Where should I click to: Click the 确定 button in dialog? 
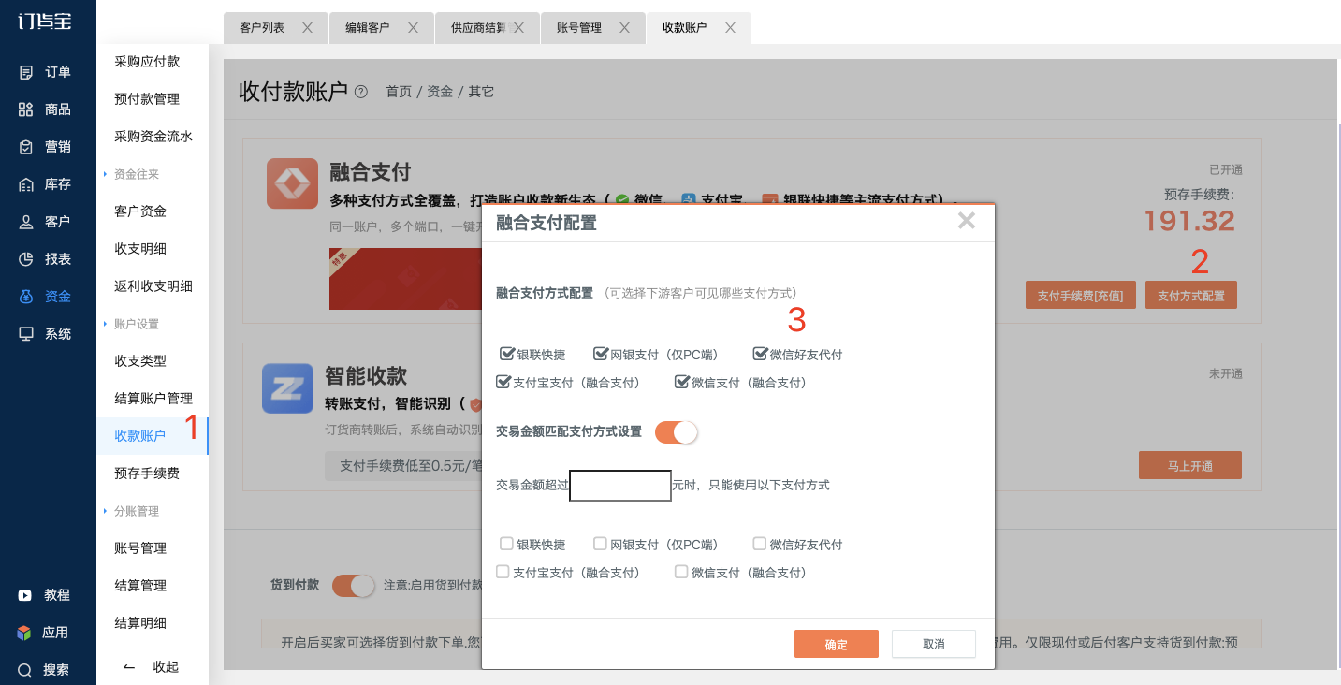pos(837,644)
